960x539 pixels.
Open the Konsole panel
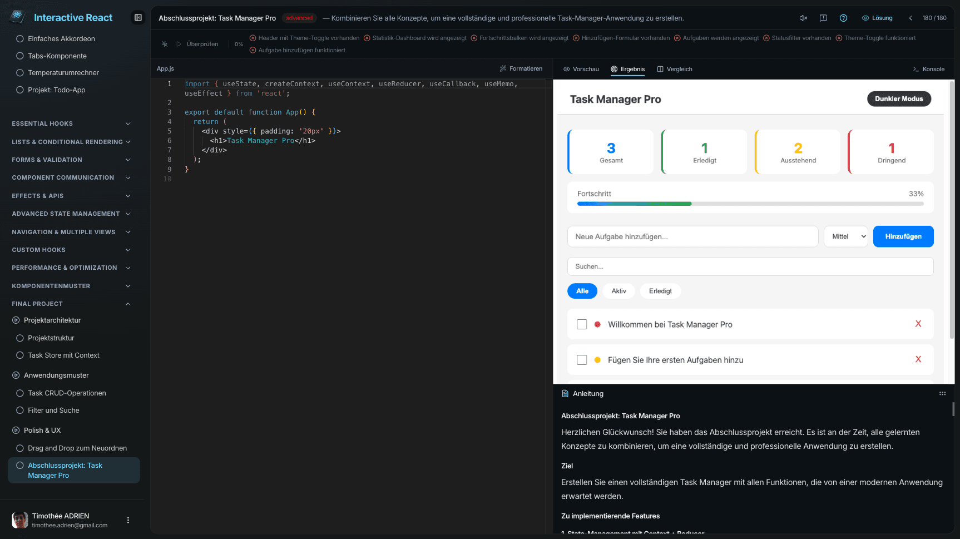928,69
